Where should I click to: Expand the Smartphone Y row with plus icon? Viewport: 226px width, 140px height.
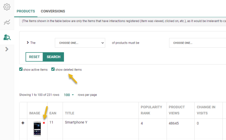23,123
